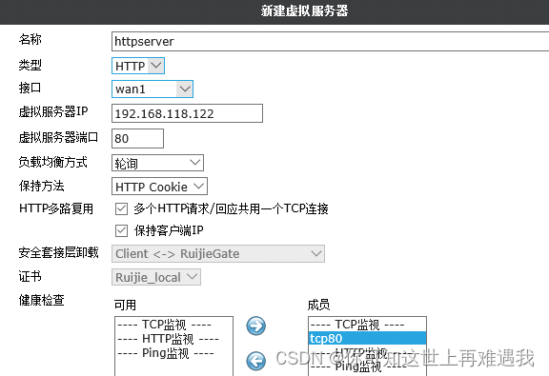Click the left arrow to remove health check member
Image resolution: width=549 pixels, height=376 pixels.
[x=256, y=361]
